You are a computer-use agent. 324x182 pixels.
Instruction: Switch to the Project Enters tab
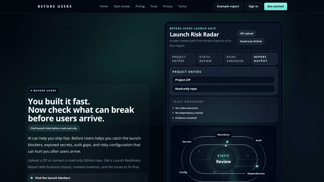[183, 59]
